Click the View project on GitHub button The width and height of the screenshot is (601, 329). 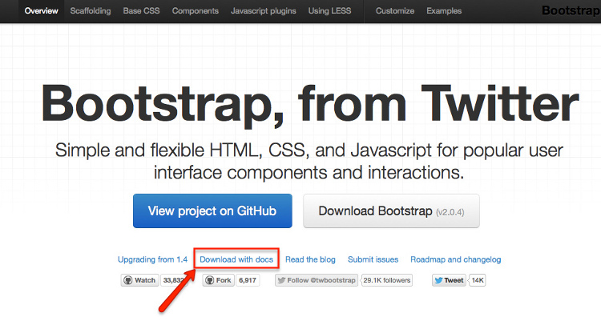coord(212,211)
